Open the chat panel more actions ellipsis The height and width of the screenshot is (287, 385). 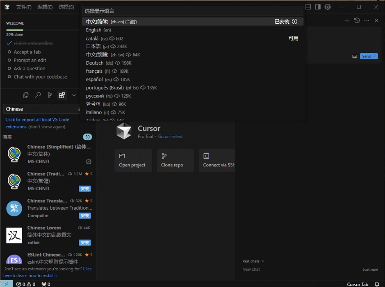pyautogui.click(x=367, y=20)
